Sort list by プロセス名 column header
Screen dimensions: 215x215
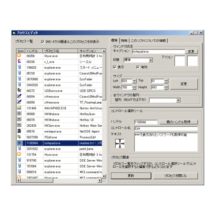click(61, 51)
